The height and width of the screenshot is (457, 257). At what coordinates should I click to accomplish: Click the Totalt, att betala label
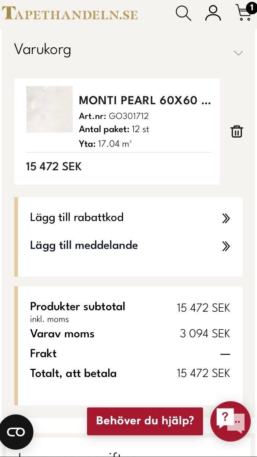click(x=73, y=373)
